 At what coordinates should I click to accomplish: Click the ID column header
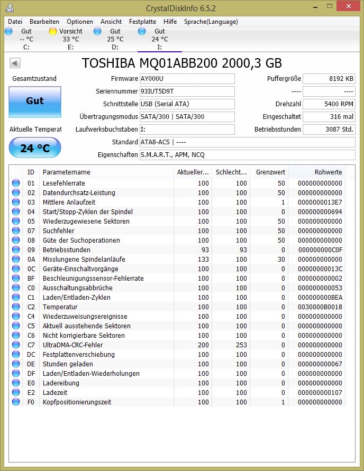point(31,172)
